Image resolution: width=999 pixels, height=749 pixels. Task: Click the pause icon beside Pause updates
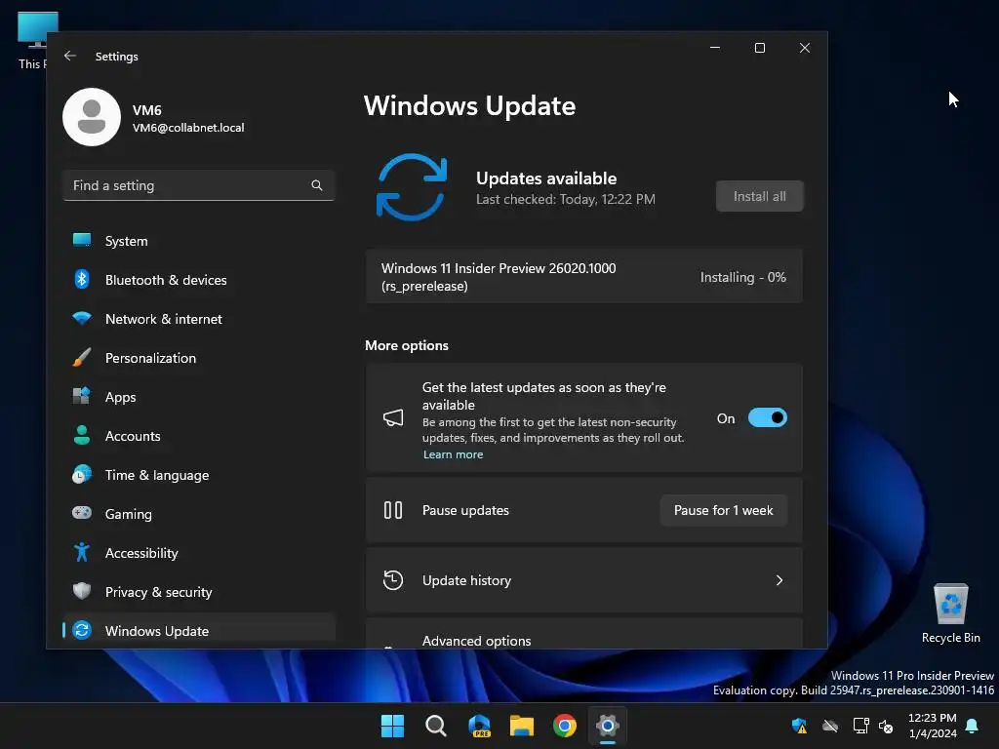(393, 510)
